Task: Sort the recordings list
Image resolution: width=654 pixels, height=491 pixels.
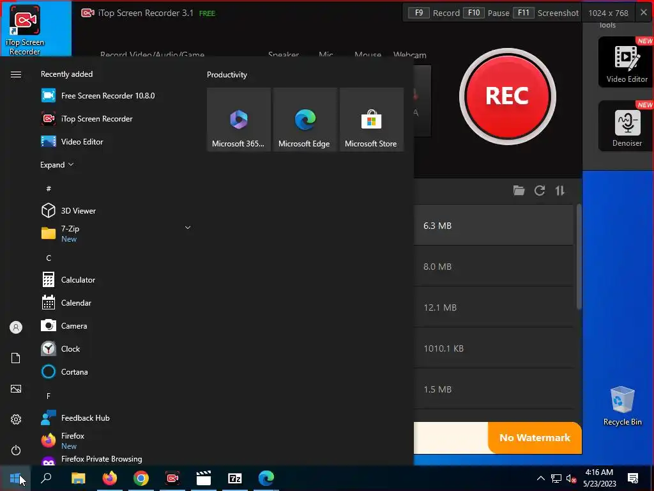Action: [559, 191]
